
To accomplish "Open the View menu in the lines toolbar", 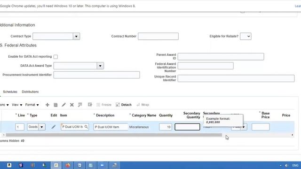I will coord(17,105).
